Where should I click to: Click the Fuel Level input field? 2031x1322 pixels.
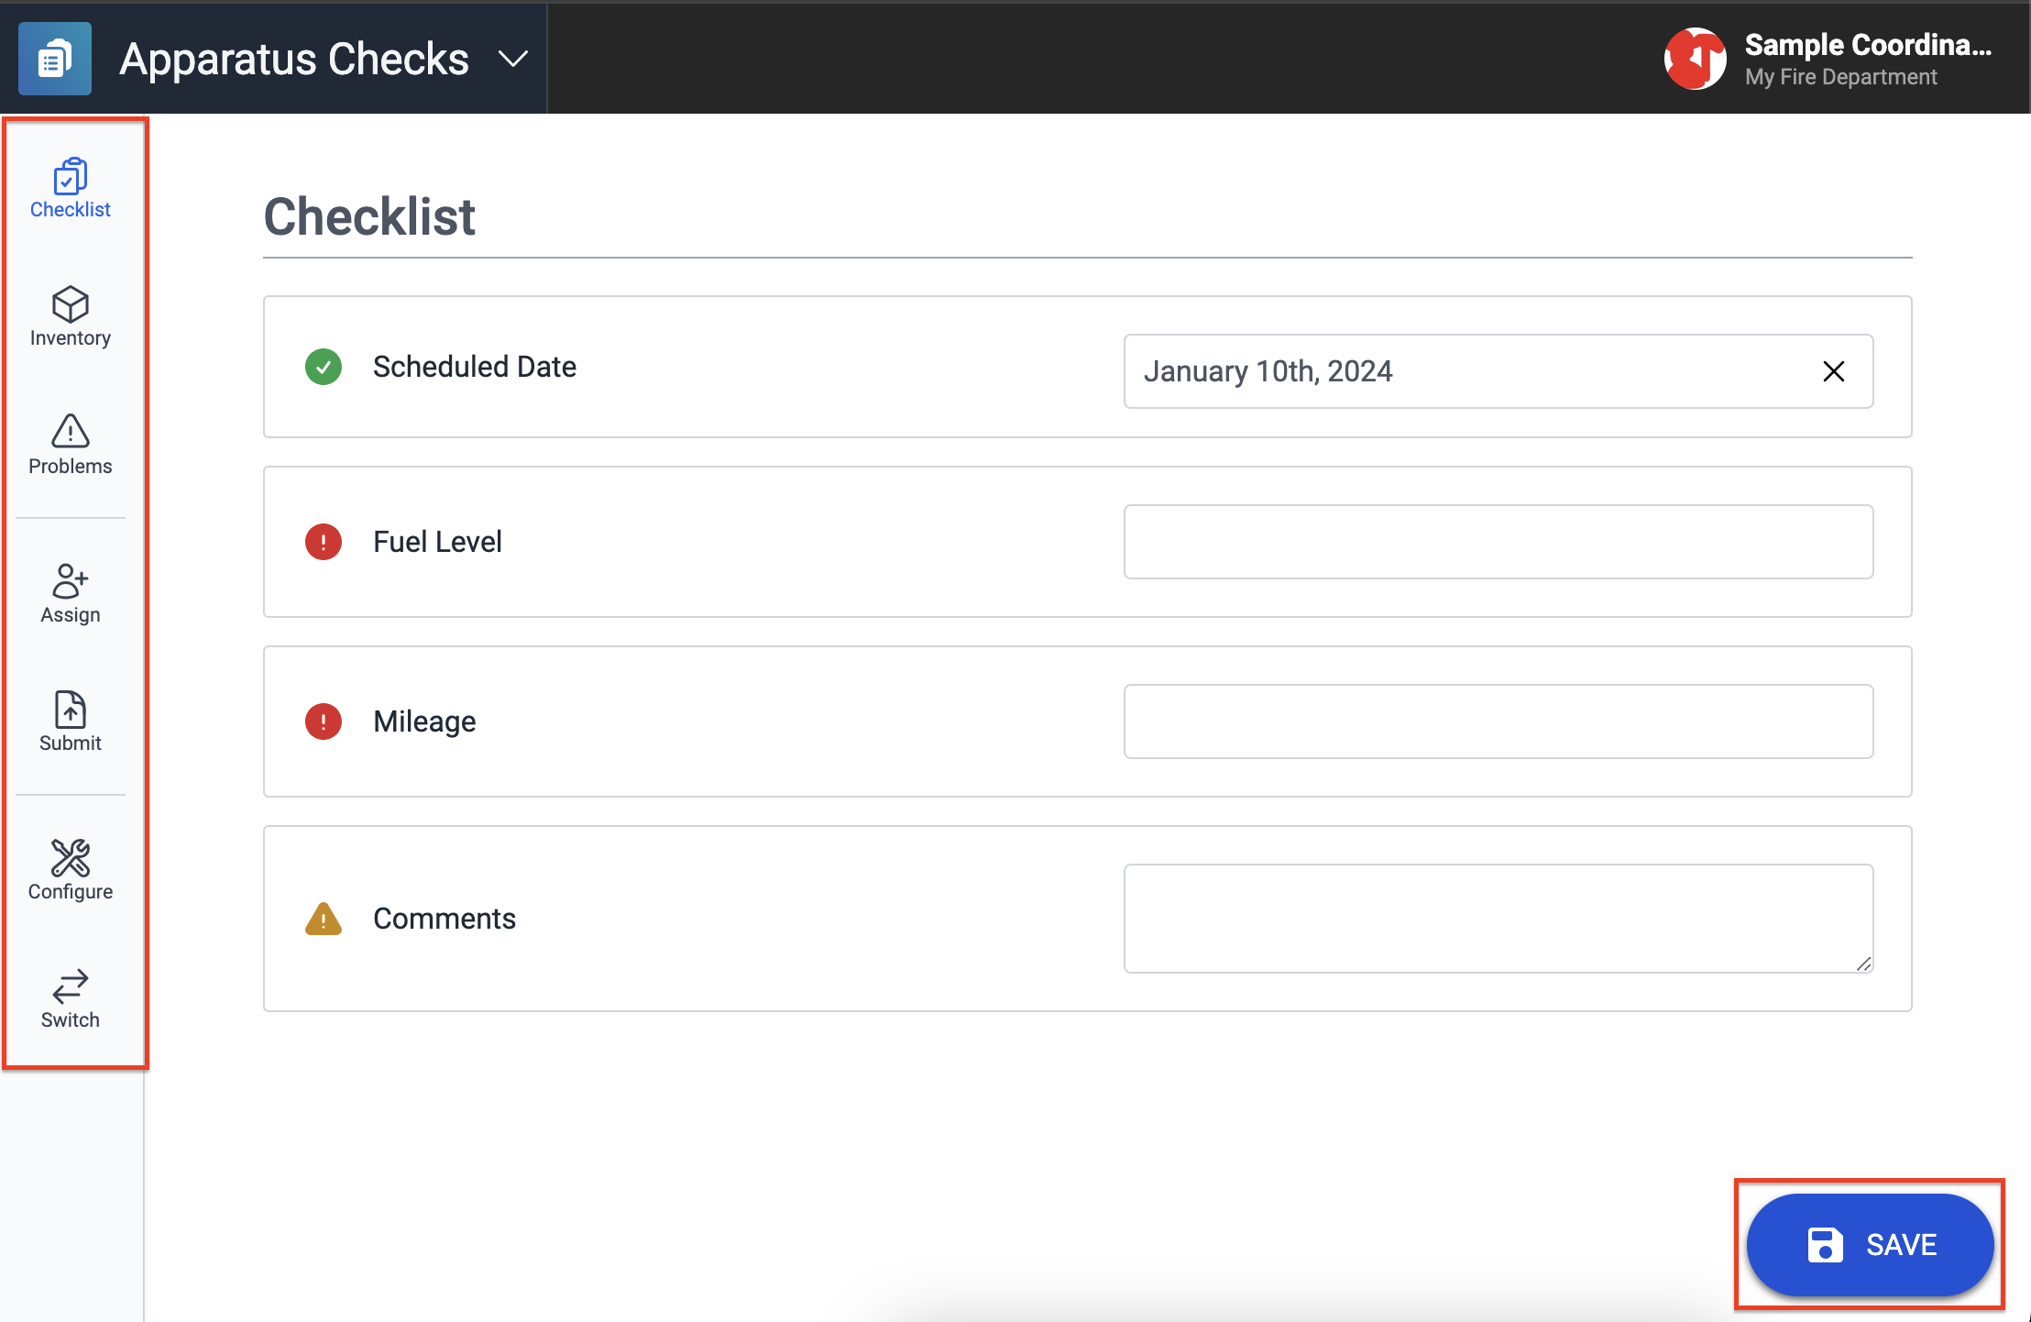(1498, 542)
